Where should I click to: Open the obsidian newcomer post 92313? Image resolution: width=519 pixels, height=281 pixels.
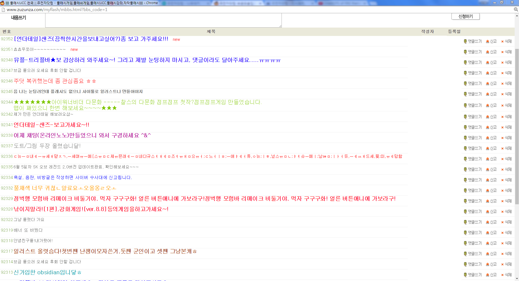[47, 272]
